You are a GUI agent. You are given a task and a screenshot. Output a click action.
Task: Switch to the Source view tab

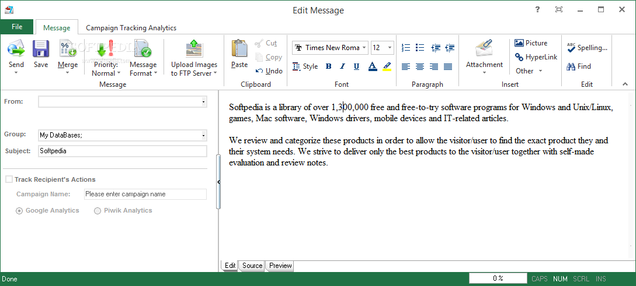point(252,266)
